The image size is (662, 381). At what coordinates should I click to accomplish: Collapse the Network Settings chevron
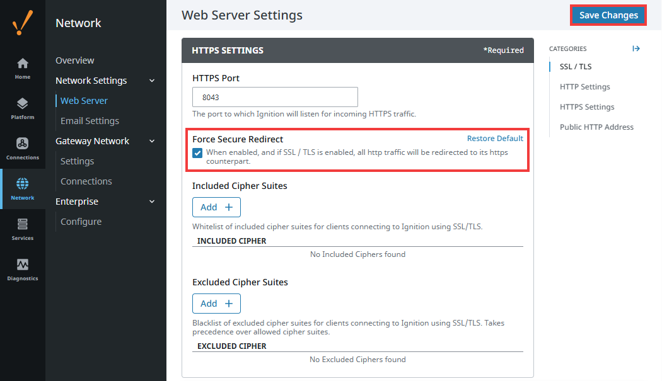(x=152, y=81)
